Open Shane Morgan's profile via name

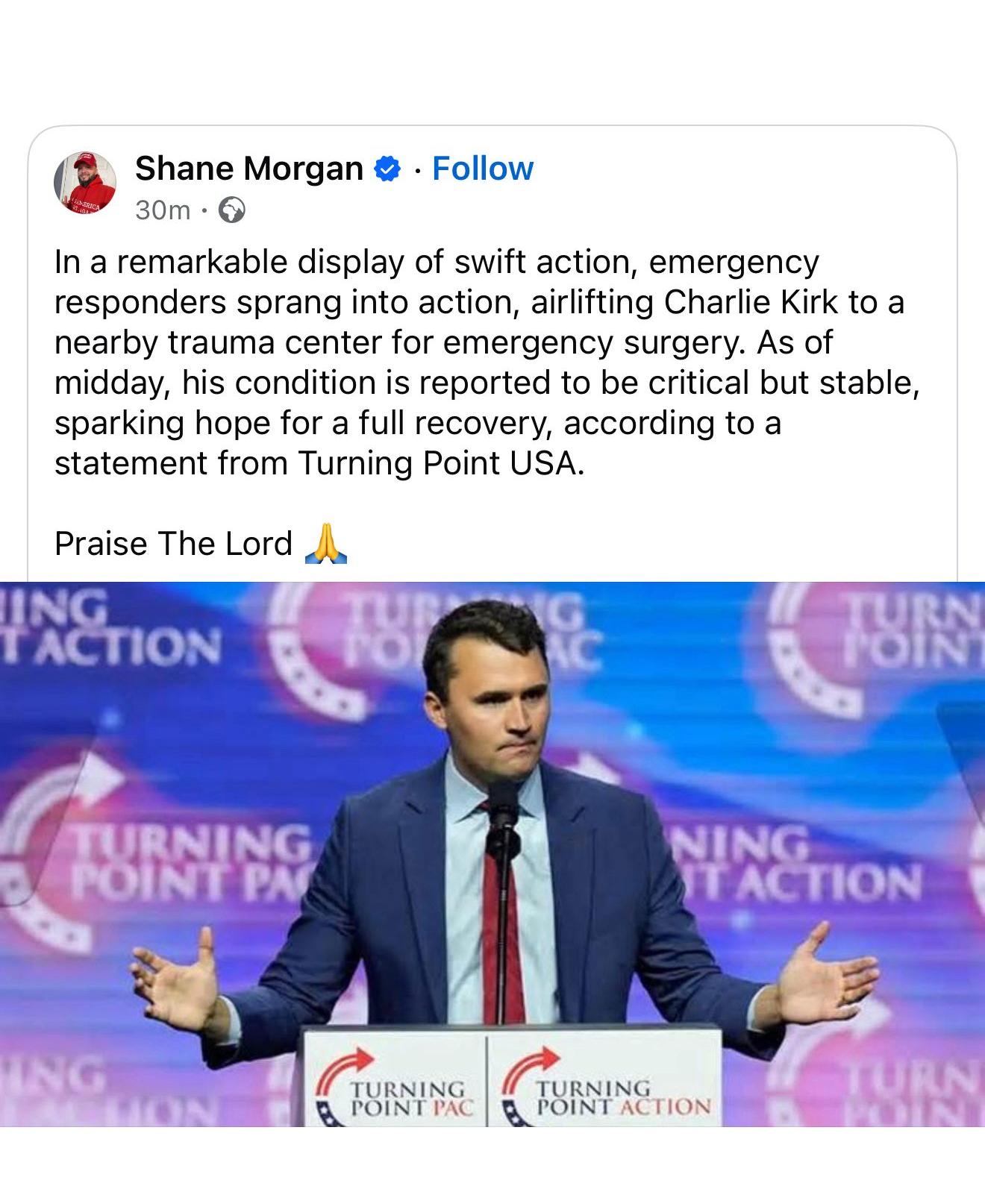click(x=248, y=169)
